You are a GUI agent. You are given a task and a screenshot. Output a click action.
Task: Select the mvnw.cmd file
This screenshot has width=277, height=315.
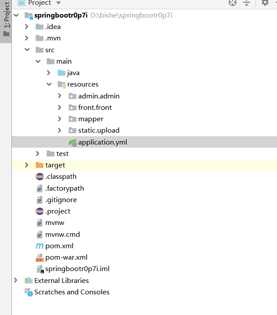pos(62,234)
